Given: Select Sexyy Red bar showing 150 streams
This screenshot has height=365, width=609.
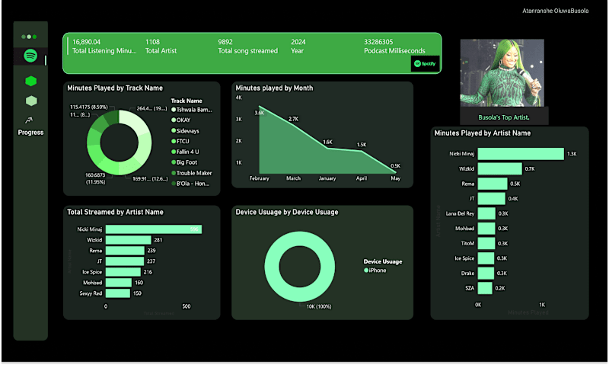Looking at the screenshot, I should 118,293.
